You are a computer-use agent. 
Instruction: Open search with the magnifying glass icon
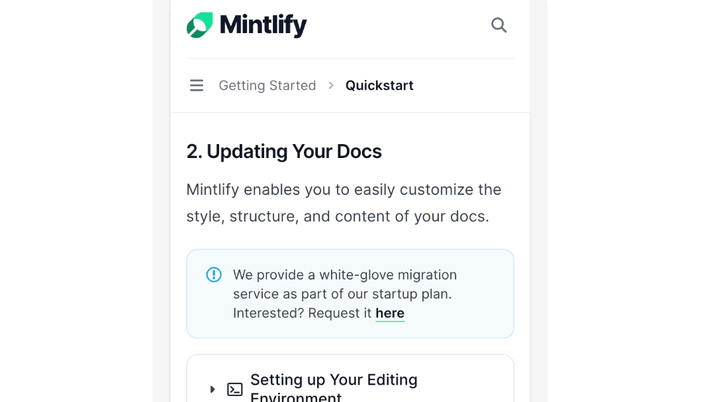click(x=499, y=25)
